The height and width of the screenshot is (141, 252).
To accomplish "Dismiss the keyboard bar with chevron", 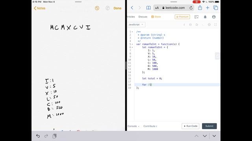I will [x=214, y=136].
